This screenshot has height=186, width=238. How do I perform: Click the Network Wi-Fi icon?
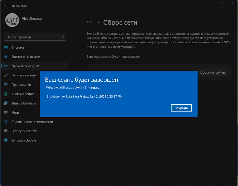coord(6,66)
